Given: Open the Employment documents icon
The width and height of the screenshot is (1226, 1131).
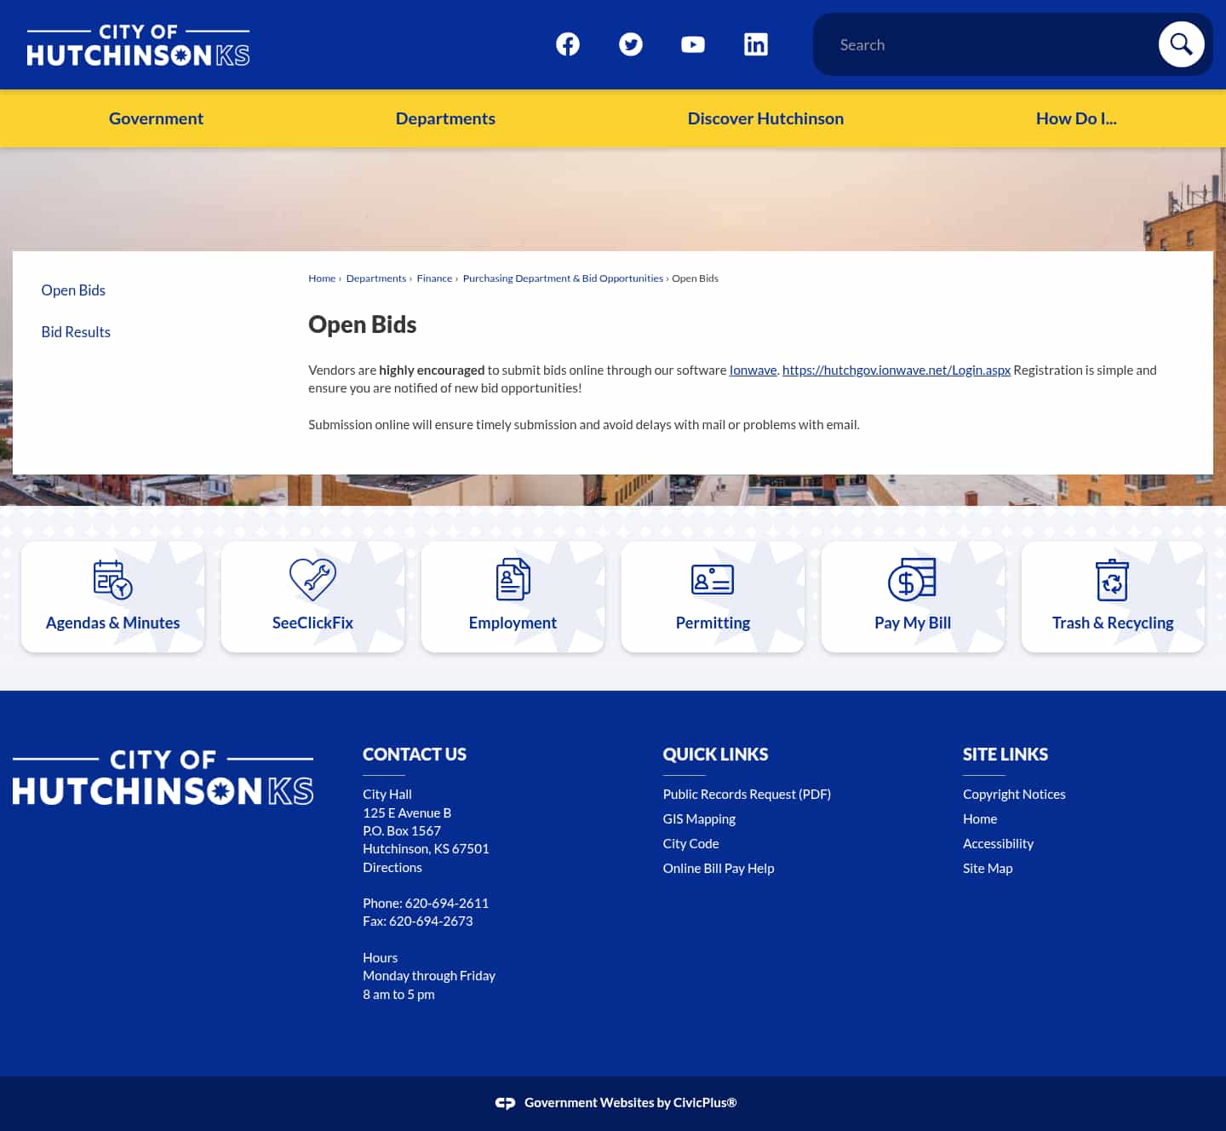Looking at the screenshot, I should pyautogui.click(x=513, y=579).
